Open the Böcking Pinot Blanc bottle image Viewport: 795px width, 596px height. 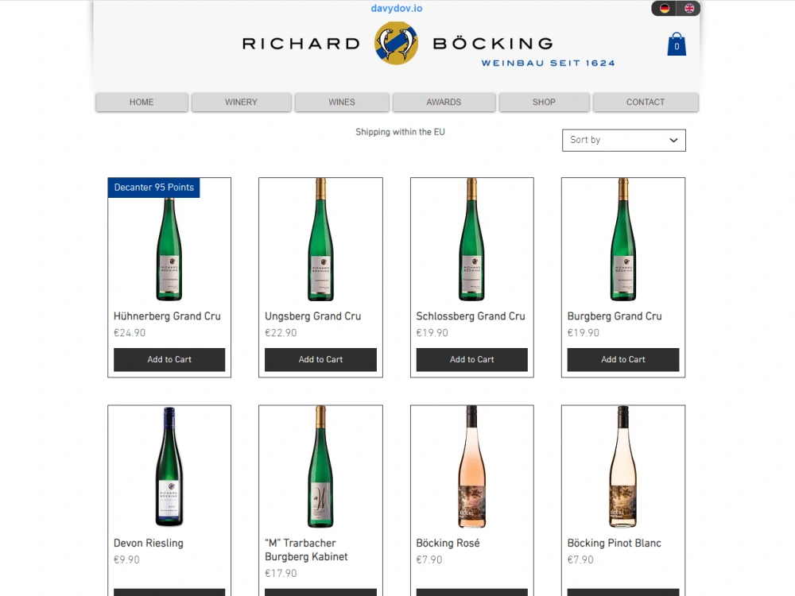tap(623, 466)
